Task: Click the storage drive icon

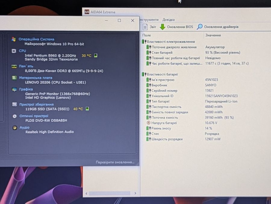Action: (x=14, y=104)
